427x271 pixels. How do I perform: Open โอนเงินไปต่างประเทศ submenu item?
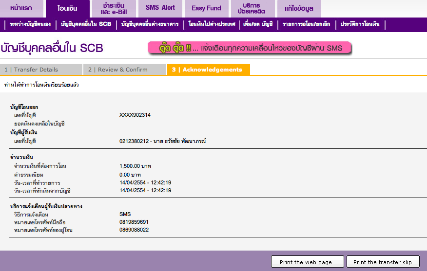(x=212, y=24)
